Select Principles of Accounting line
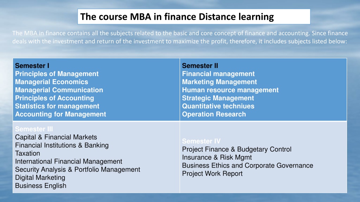 [x=54, y=98]
